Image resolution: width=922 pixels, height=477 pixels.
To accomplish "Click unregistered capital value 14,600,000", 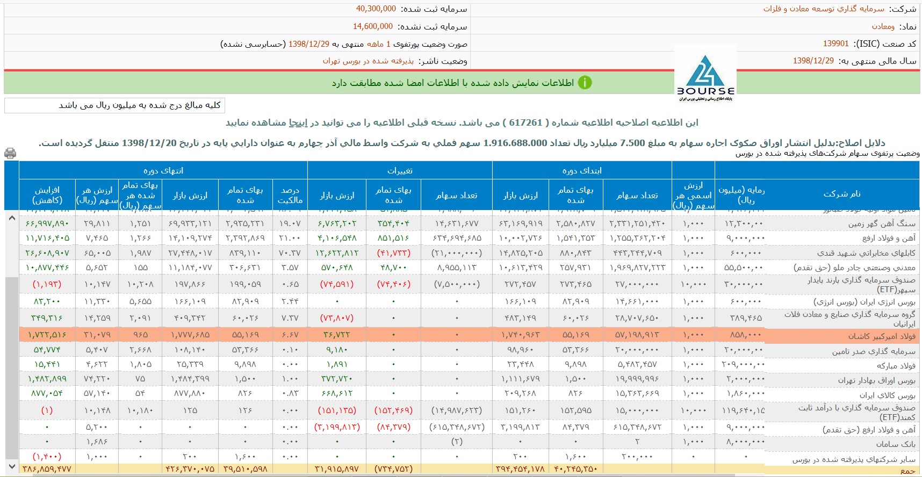I will click(373, 26).
